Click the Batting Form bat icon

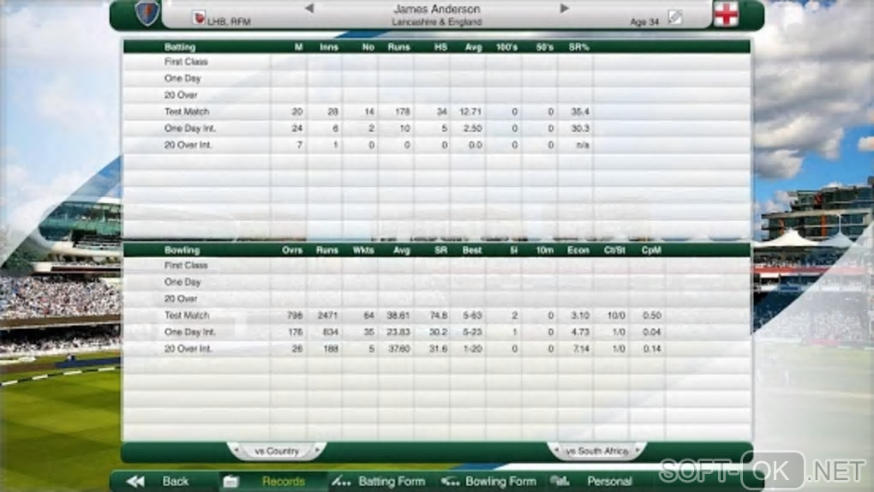coord(341,482)
